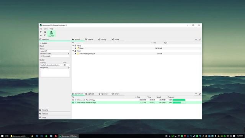This screenshot has width=245, height=138.
Task: Add a new client with plus icon
Action: [x=41, y=32]
